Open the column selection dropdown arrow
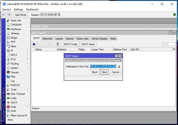This screenshot has height=125, width=178. [x=174, y=49]
